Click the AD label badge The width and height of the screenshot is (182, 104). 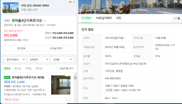(70, 2)
